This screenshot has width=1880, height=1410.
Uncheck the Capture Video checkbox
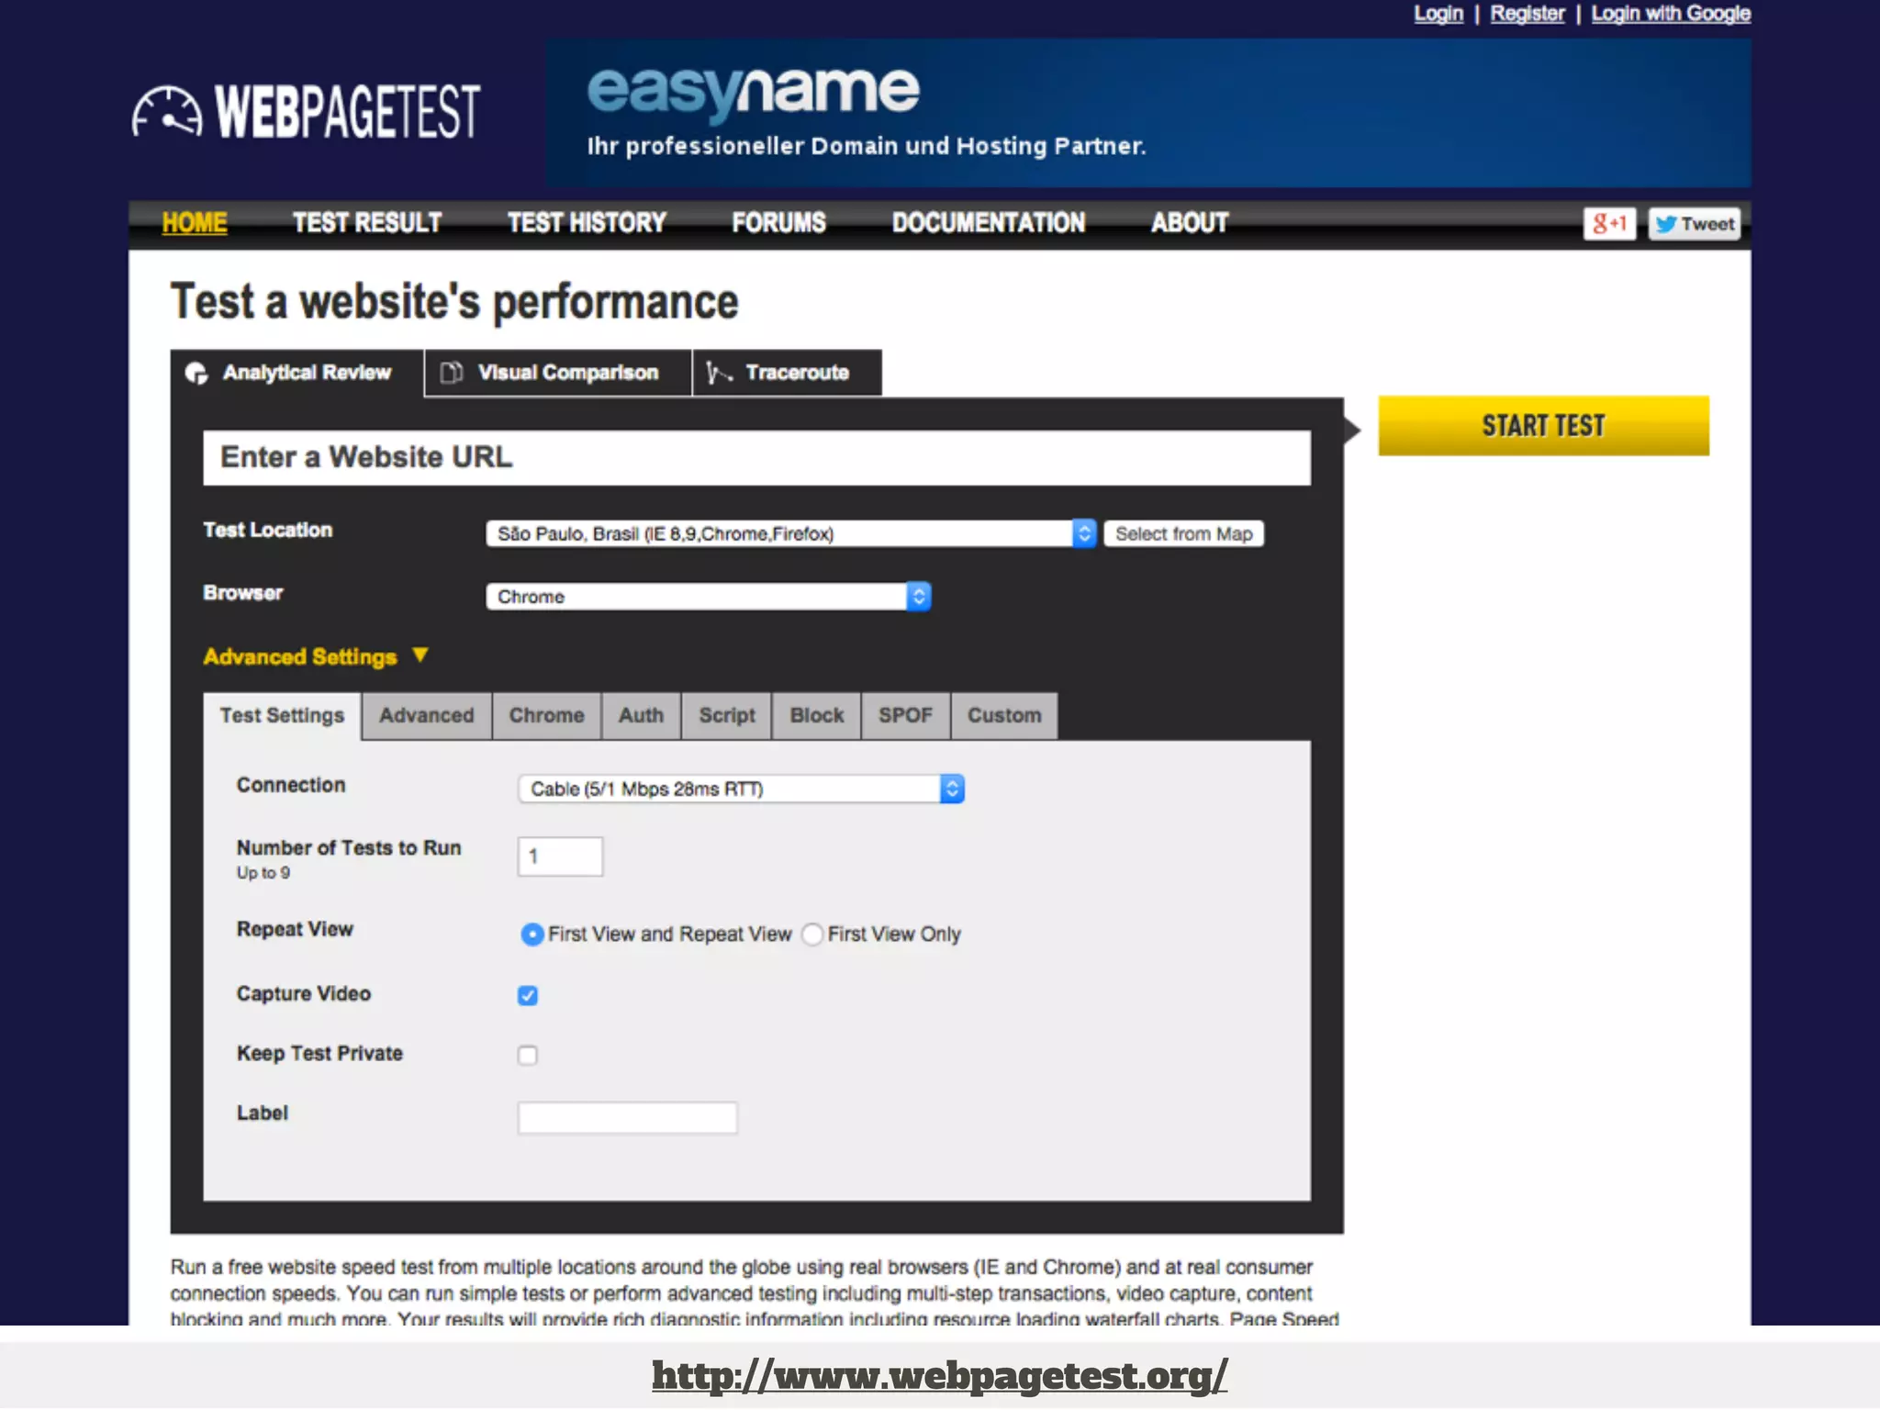click(x=528, y=995)
